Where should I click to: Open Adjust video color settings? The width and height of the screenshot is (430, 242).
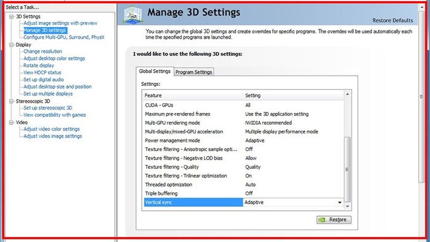pos(52,129)
